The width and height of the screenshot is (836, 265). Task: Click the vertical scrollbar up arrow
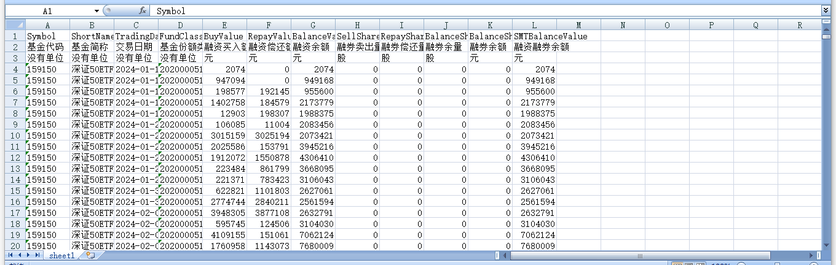(826, 29)
